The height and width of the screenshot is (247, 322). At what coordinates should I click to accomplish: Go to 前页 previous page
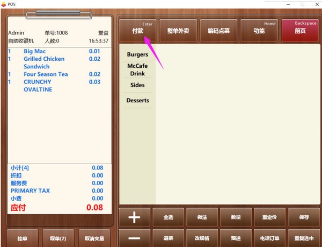pos(300,31)
